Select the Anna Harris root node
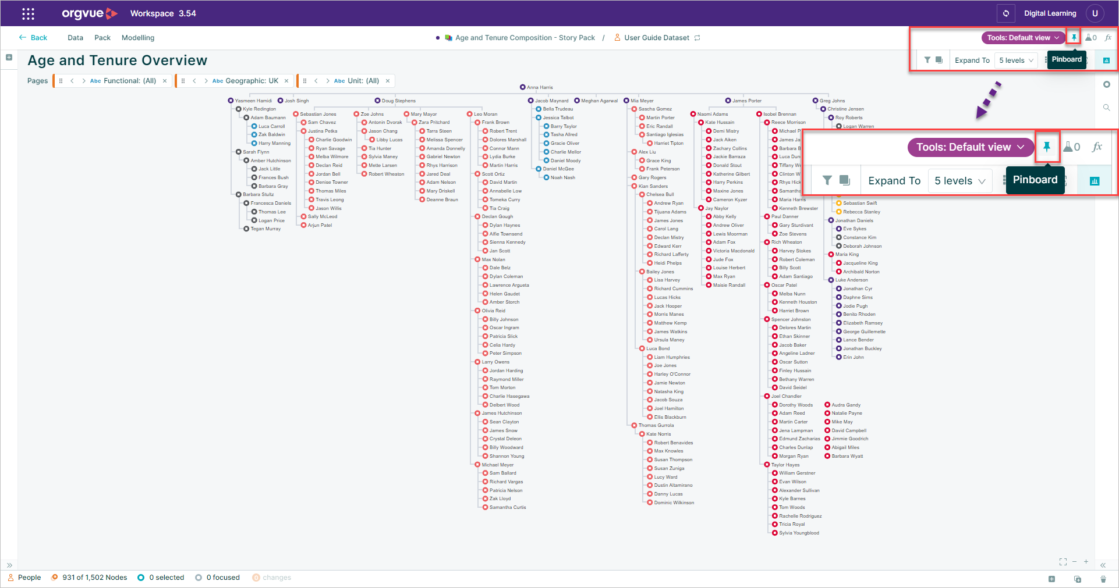 click(536, 87)
